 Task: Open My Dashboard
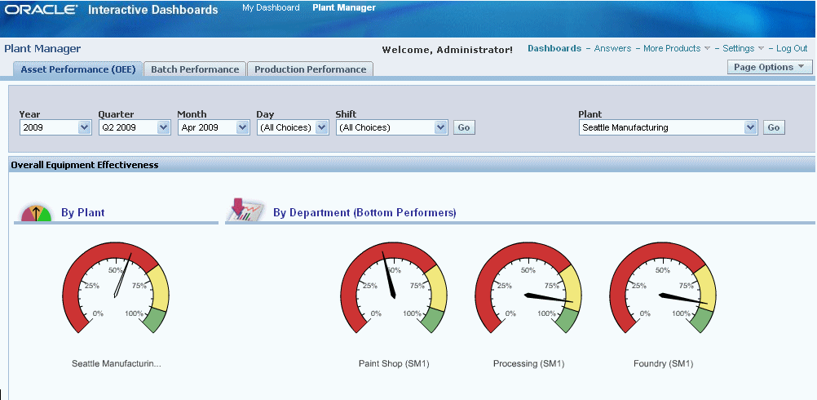coord(271,8)
